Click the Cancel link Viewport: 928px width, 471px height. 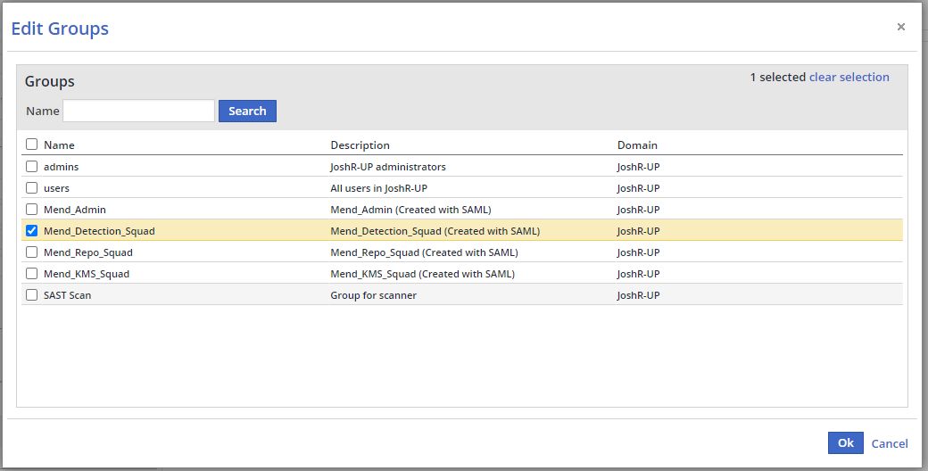click(x=889, y=443)
